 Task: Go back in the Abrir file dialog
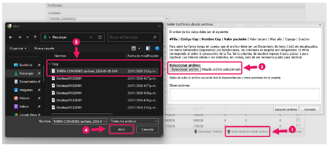coord(11,37)
